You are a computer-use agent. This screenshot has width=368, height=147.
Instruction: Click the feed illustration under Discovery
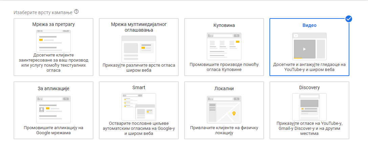[309, 107]
